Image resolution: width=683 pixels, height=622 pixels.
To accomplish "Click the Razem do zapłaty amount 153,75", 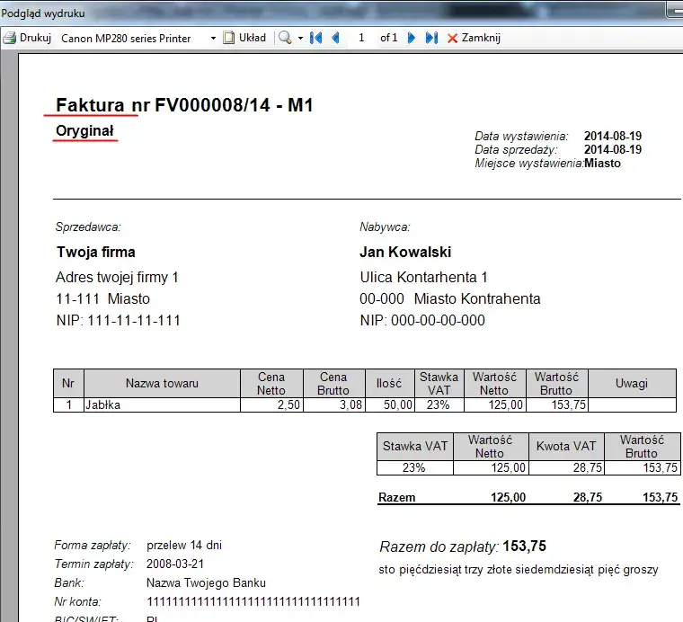I will [524, 546].
